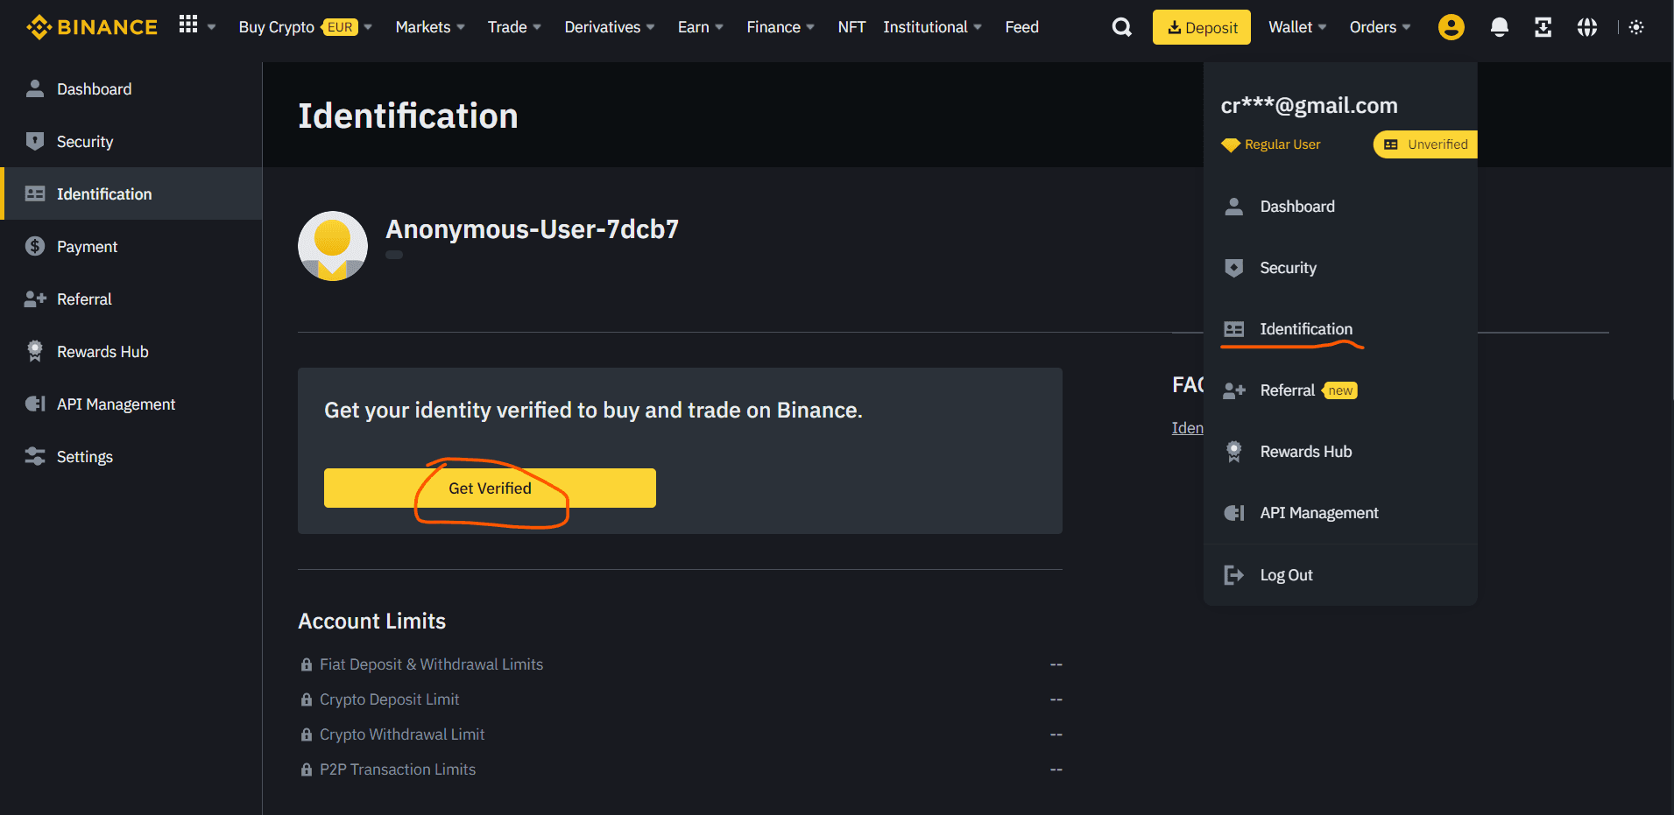This screenshot has width=1674, height=815.
Task: Click the Log Out arrow icon
Action: tap(1233, 575)
